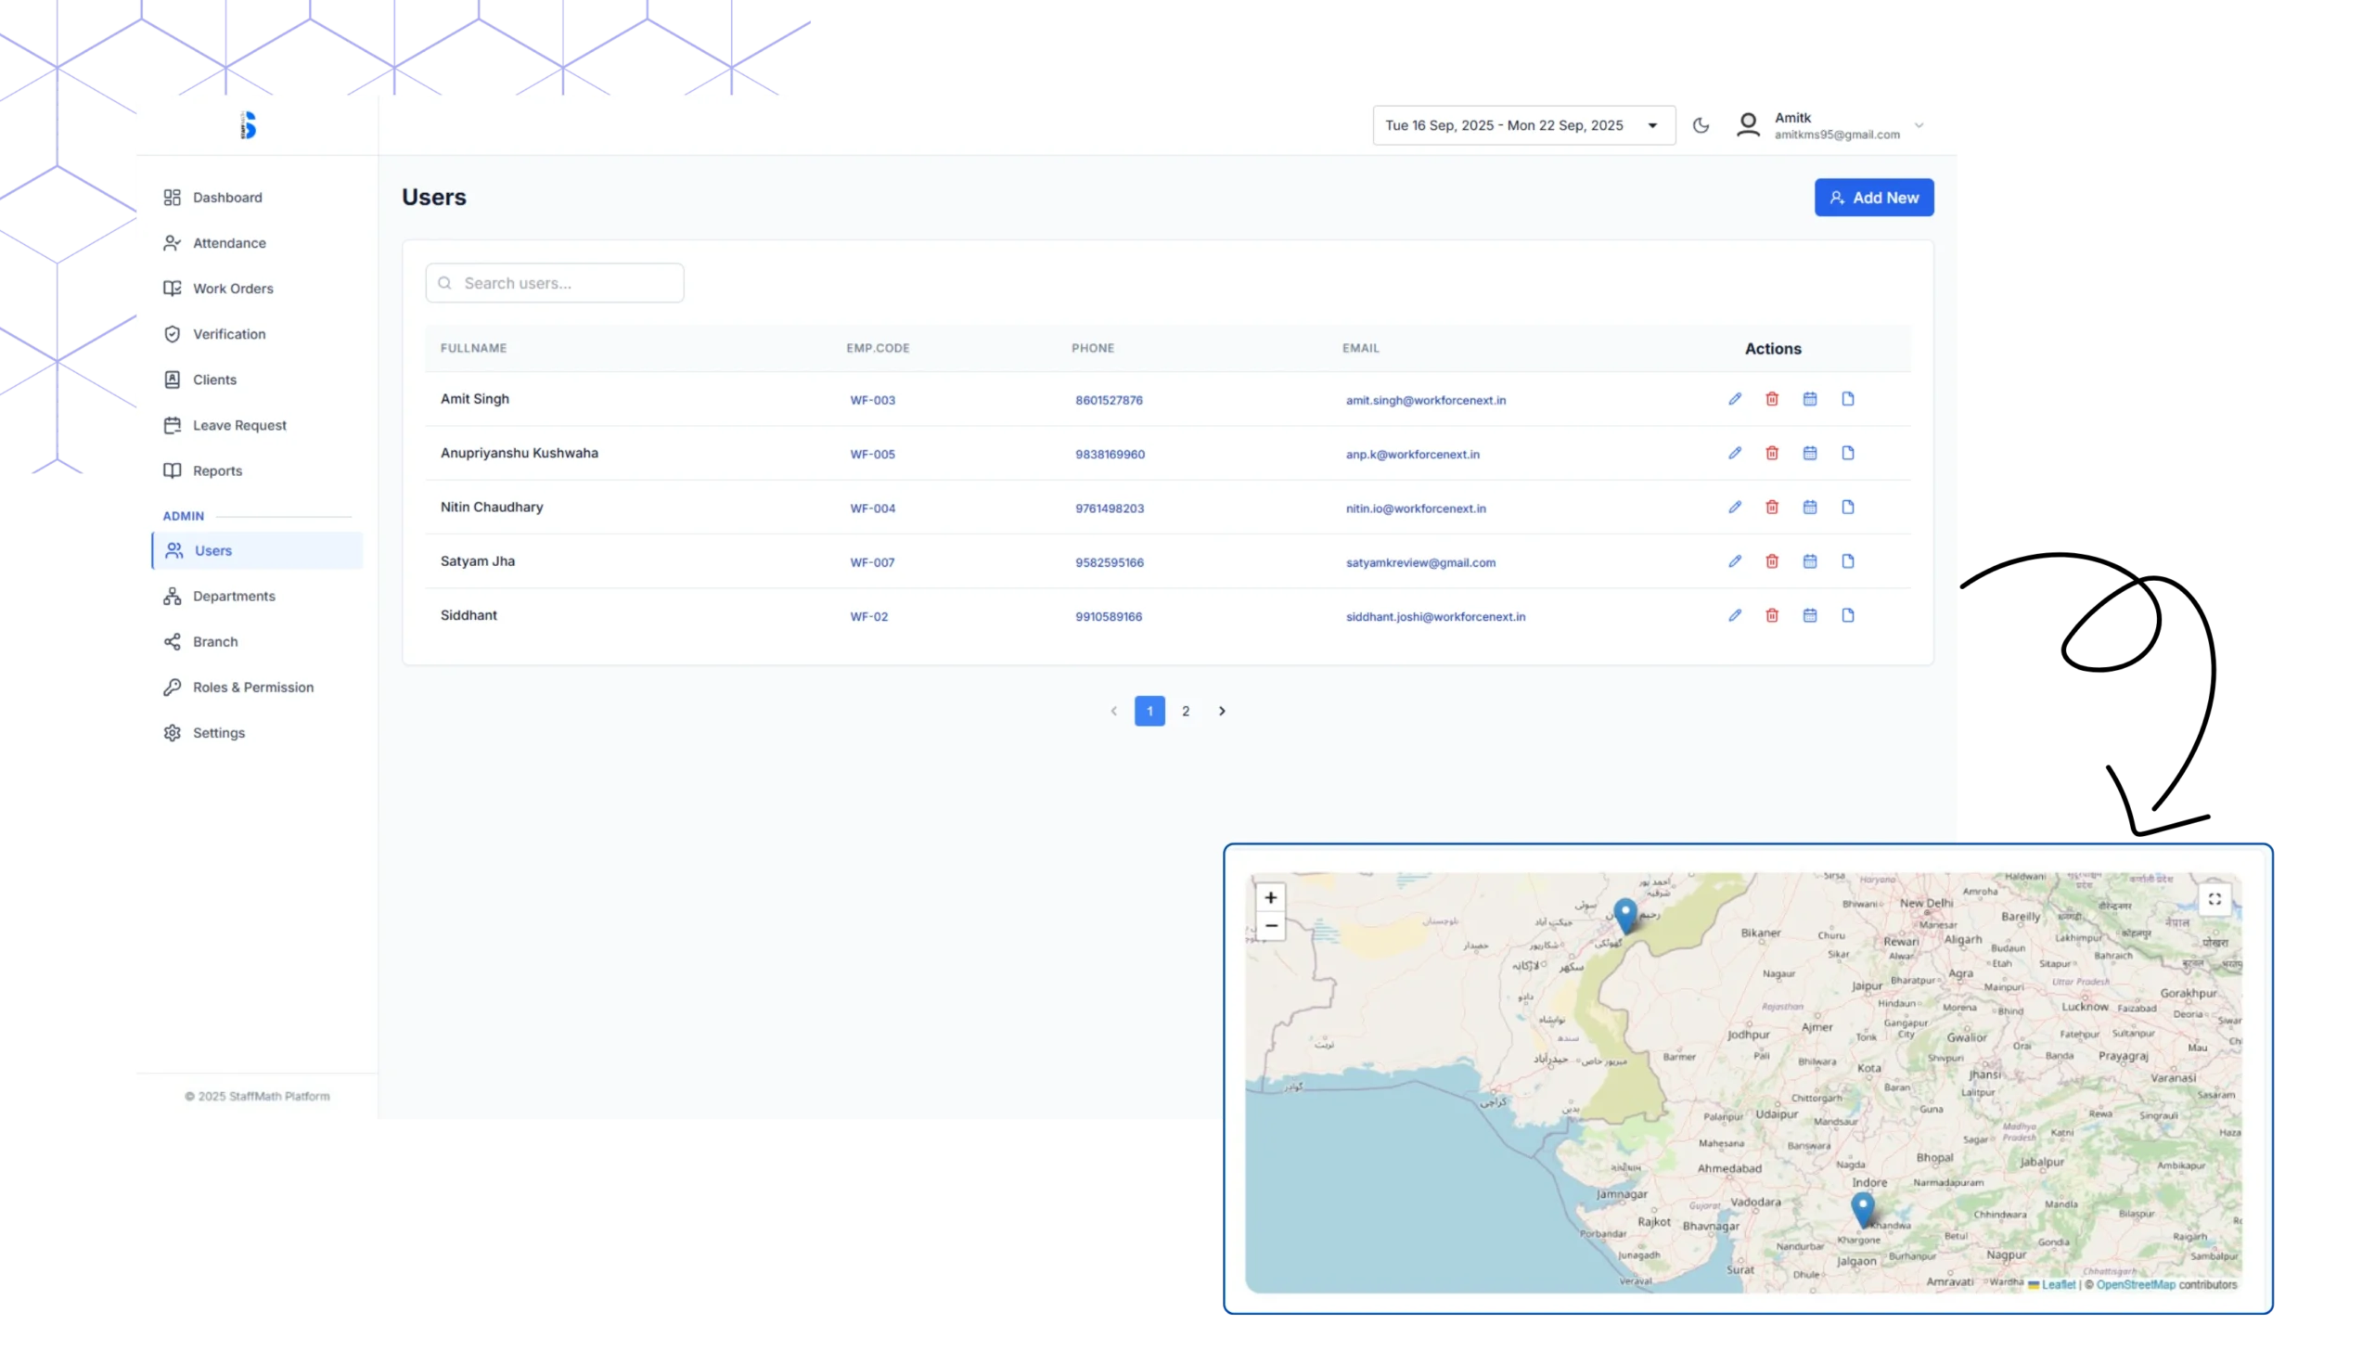This screenshot has width=2375, height=1364.
Task: Open the calendar icon for Anupriyanshu Kushwaha
Action: click(x=1809, y=454)
